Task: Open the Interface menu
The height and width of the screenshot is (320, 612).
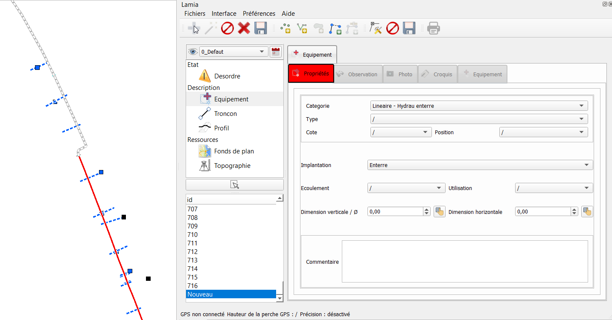Action: point(224,14)
